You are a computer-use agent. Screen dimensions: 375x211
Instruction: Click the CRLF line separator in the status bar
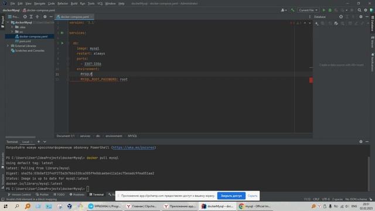(316, 199)
